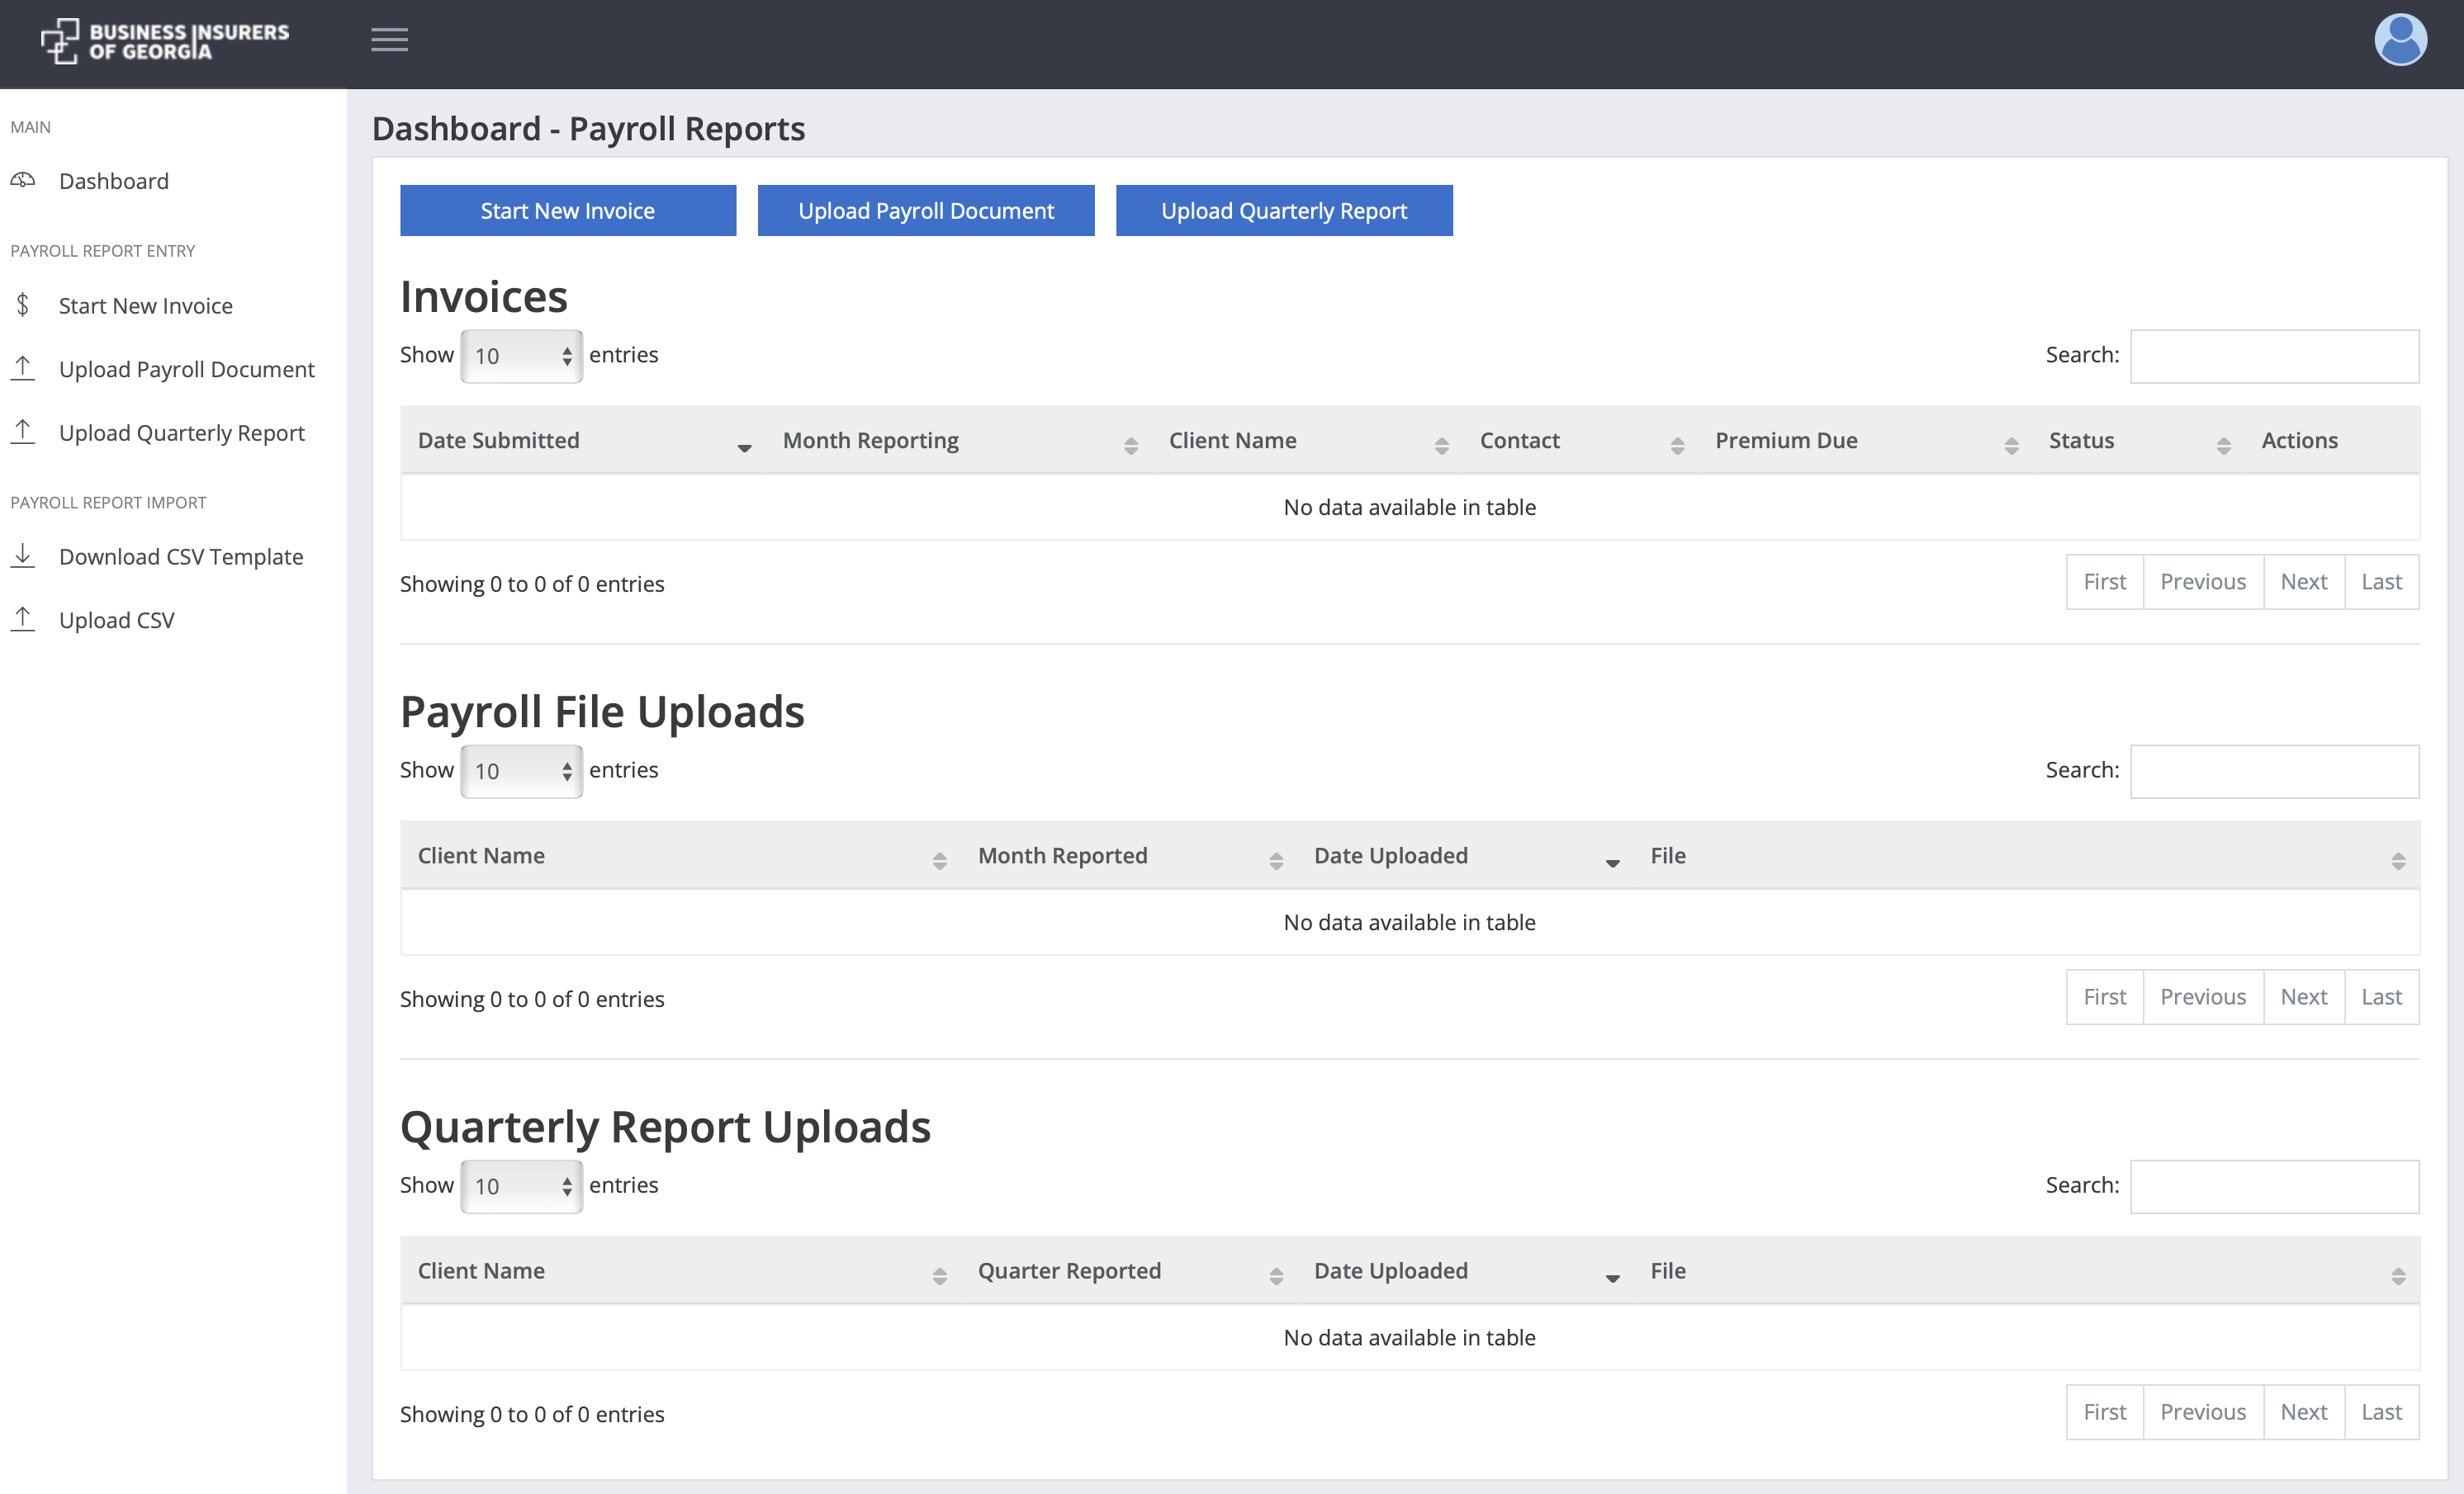Click sort arrows on Quarter Reported column
2464x1494 pixels.
tap(1276, 1276)
